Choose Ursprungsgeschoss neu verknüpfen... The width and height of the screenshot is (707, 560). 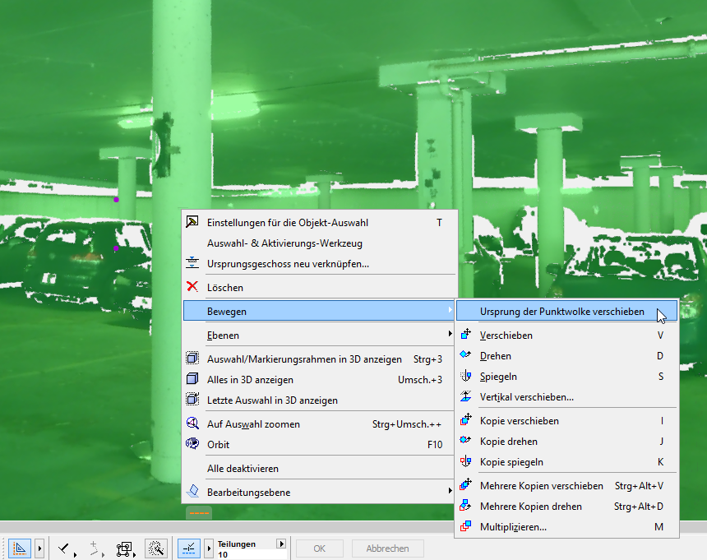pyautogui.click(x=320, y=264)
